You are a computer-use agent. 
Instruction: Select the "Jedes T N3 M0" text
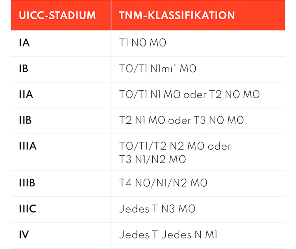[x=157, y=209]
